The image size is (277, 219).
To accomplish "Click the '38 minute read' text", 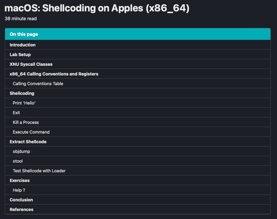I will click(21, 19).
